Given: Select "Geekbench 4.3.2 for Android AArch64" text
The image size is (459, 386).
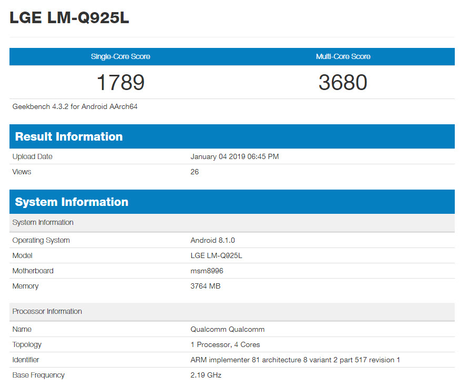Looking at the screenshot, I should point(75,107).
